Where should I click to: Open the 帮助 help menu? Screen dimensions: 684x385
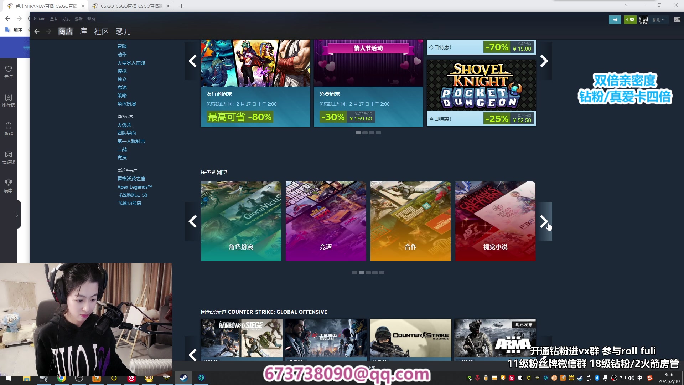tap(91, 19)
